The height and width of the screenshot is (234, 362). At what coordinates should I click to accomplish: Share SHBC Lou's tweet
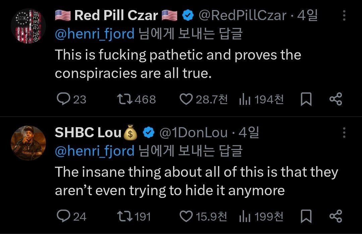tap(336, 217)
